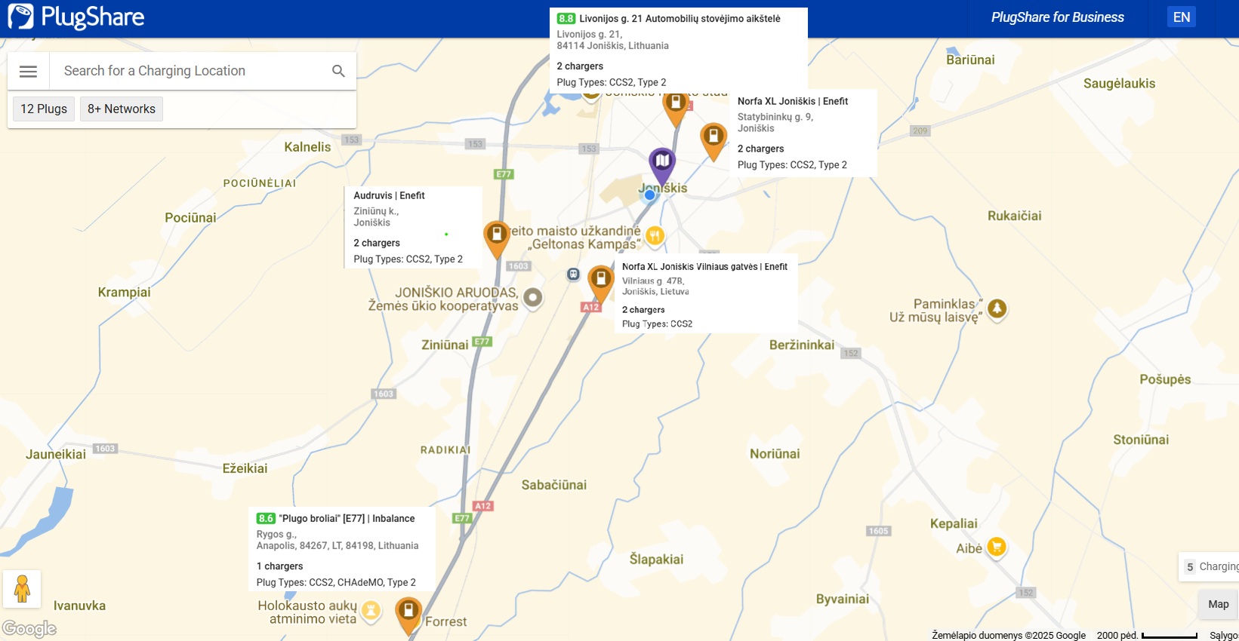Select the Plugo broliai charger pin
1239x641 pixels.
pos(408,615)
